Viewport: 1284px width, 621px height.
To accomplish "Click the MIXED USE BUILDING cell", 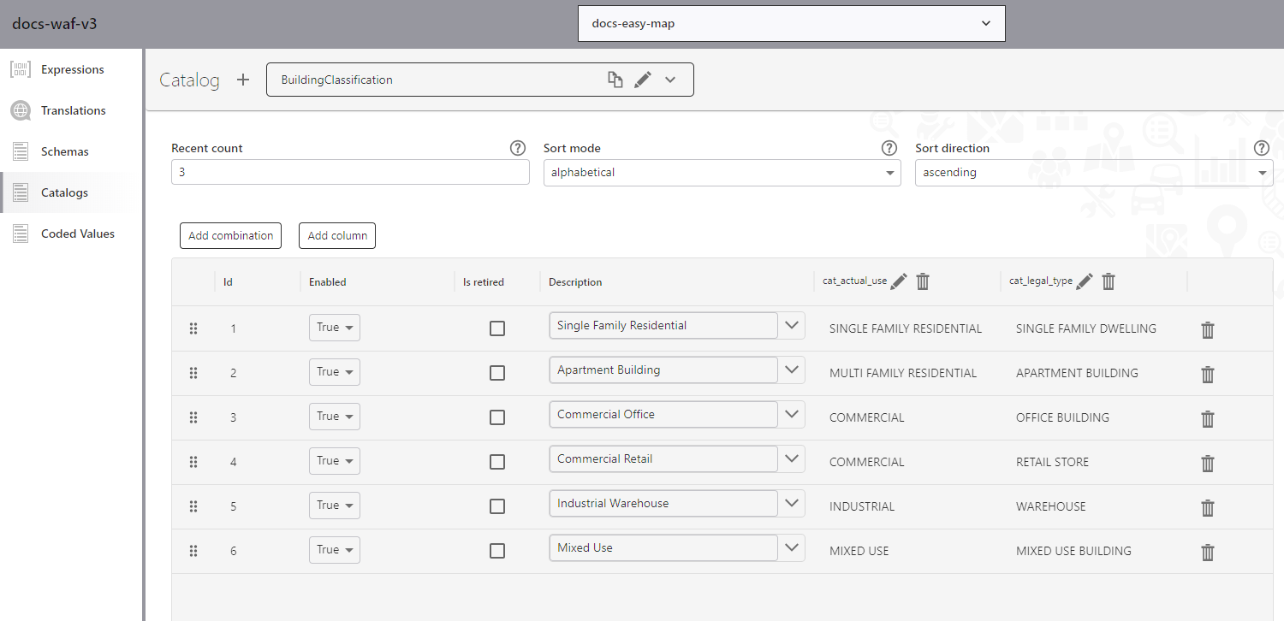I will click(x=1073, y=551).
